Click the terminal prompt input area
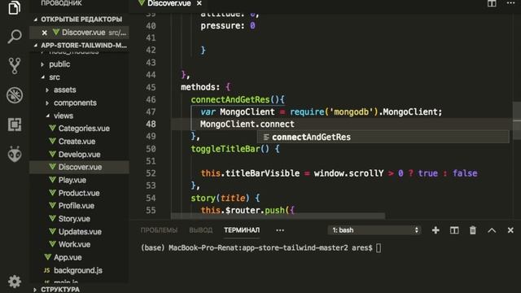This screenshot has height=293, width=521. (x=379, y=247)
